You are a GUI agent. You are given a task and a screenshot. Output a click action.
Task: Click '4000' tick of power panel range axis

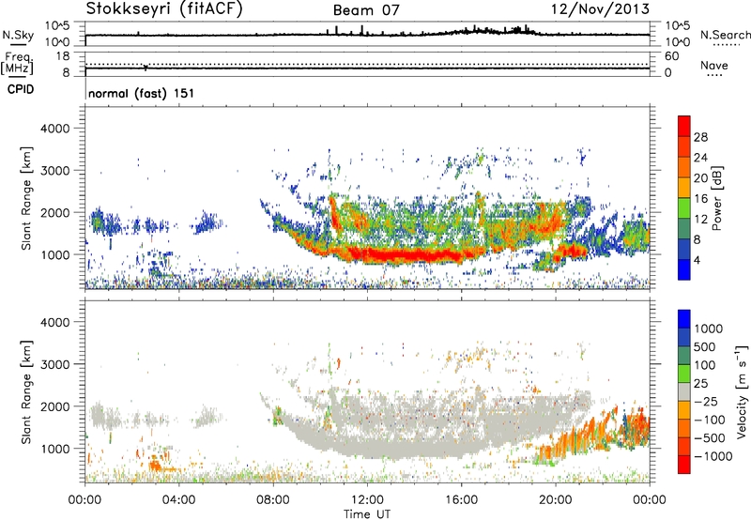click(55, 129)
